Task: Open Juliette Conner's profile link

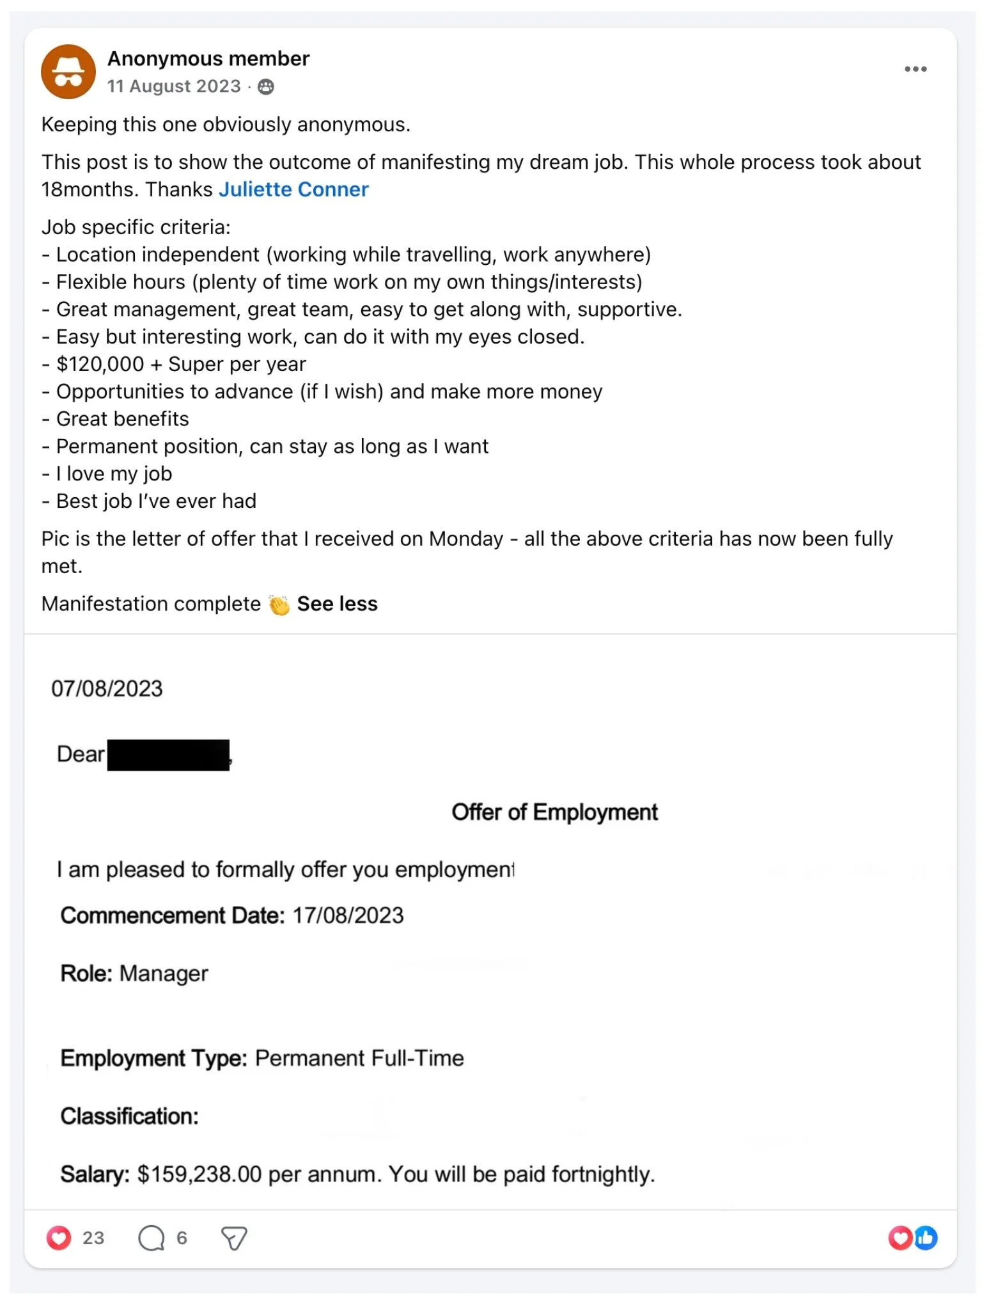Action: 294,190
